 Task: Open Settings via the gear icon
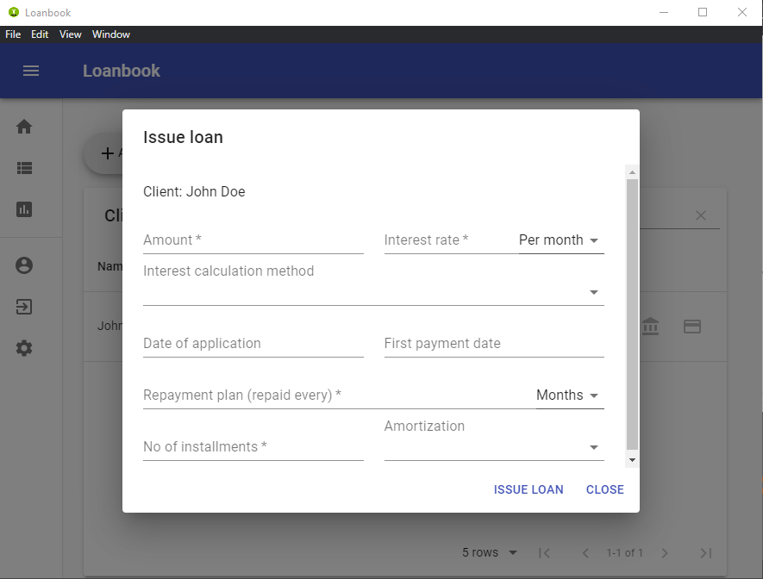click(x=23, y=348)
